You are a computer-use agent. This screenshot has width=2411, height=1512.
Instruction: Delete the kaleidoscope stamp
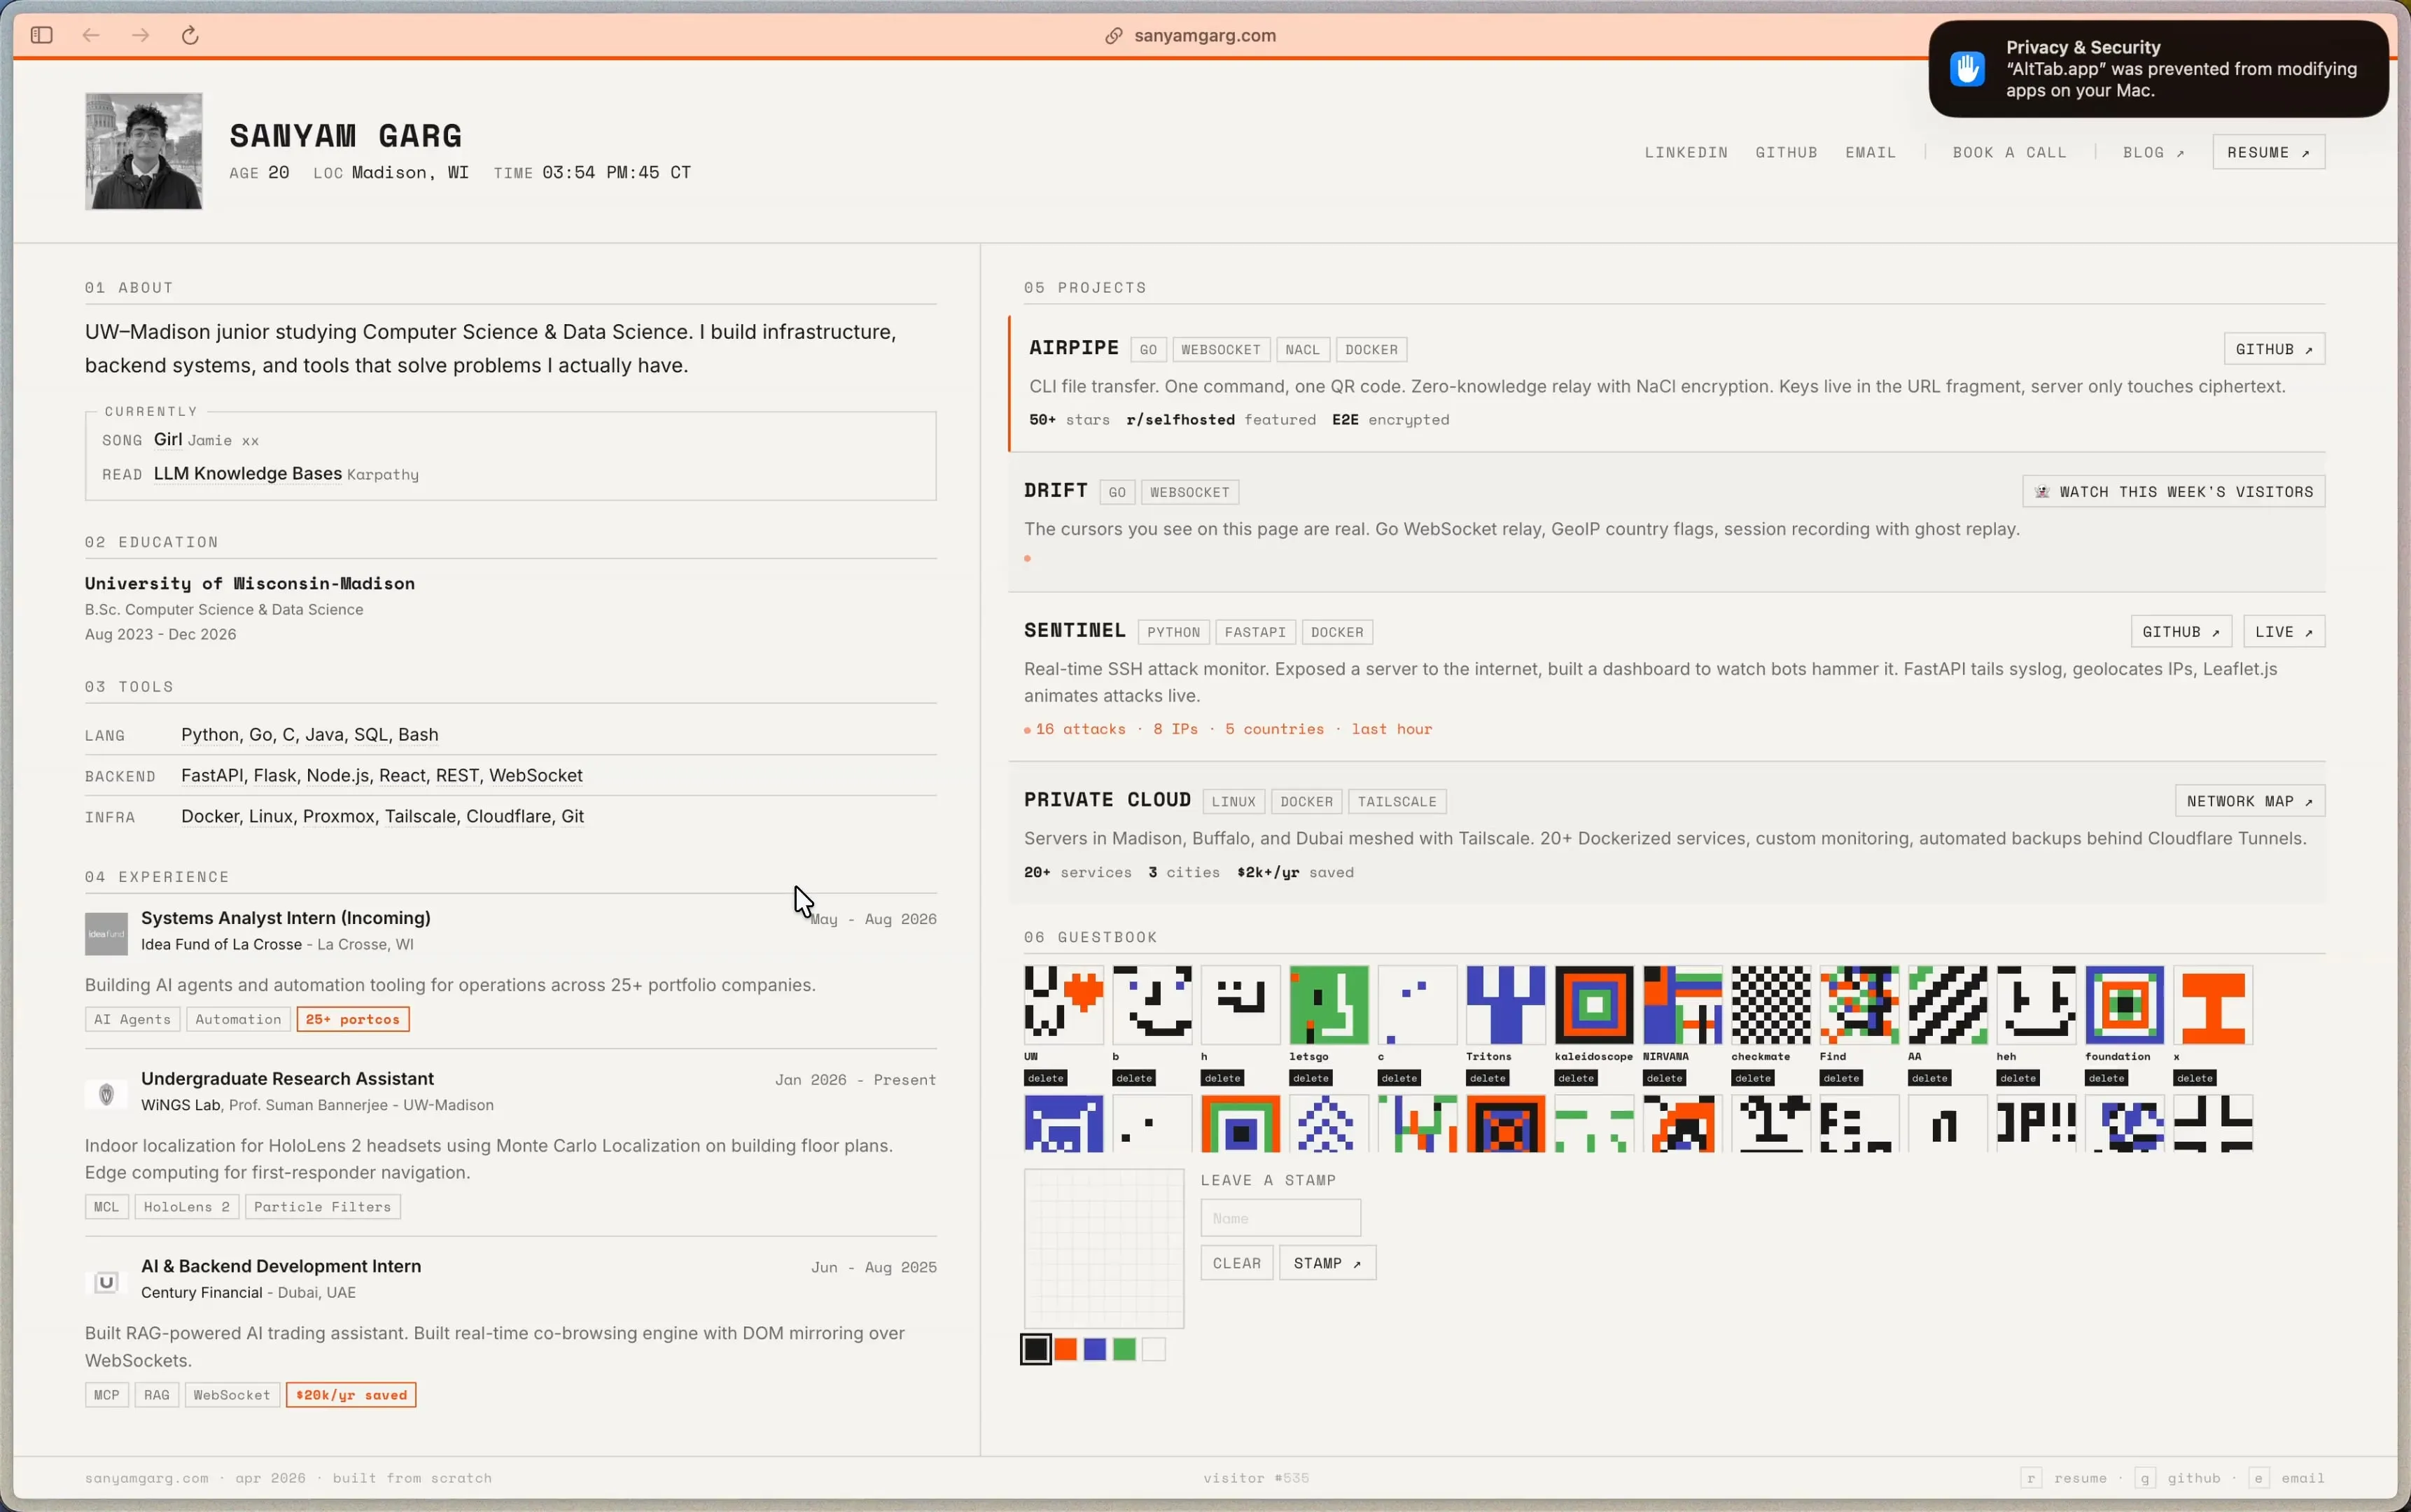tap(1576, 1078)
